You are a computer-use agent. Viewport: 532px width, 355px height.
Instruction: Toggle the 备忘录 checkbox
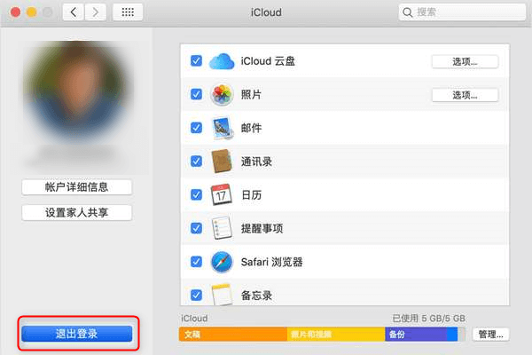click(196, 295)
